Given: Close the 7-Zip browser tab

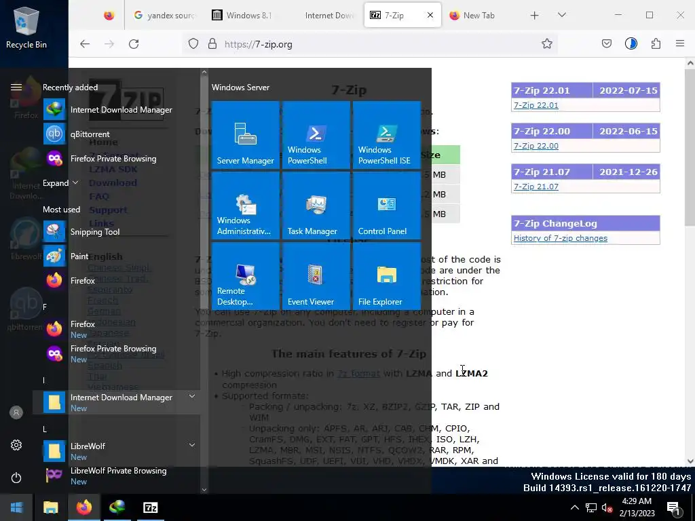Looking at the screenshot, I should [430, 15].
